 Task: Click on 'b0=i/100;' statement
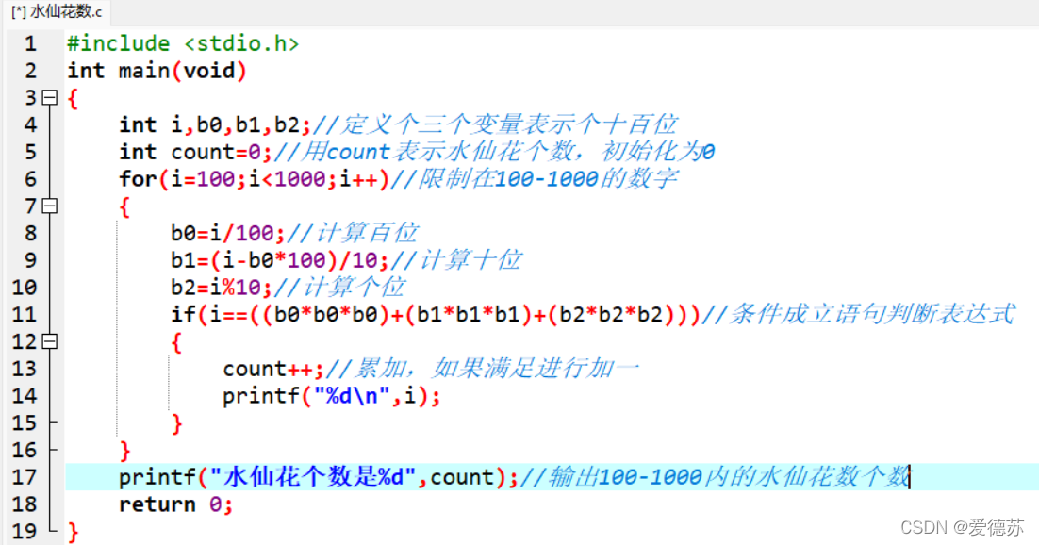pos(228,234)
